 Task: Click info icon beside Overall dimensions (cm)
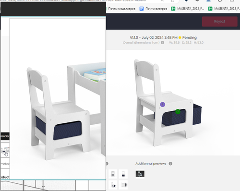point(162,43)
